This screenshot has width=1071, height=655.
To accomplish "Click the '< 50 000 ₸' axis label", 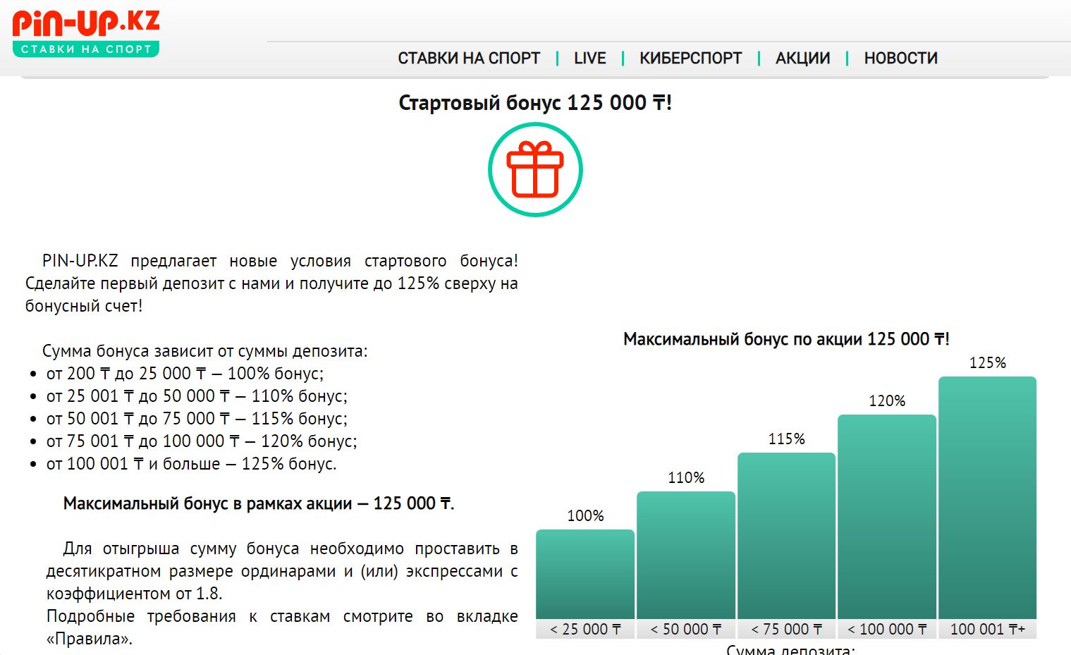I will tap(686, 629).
